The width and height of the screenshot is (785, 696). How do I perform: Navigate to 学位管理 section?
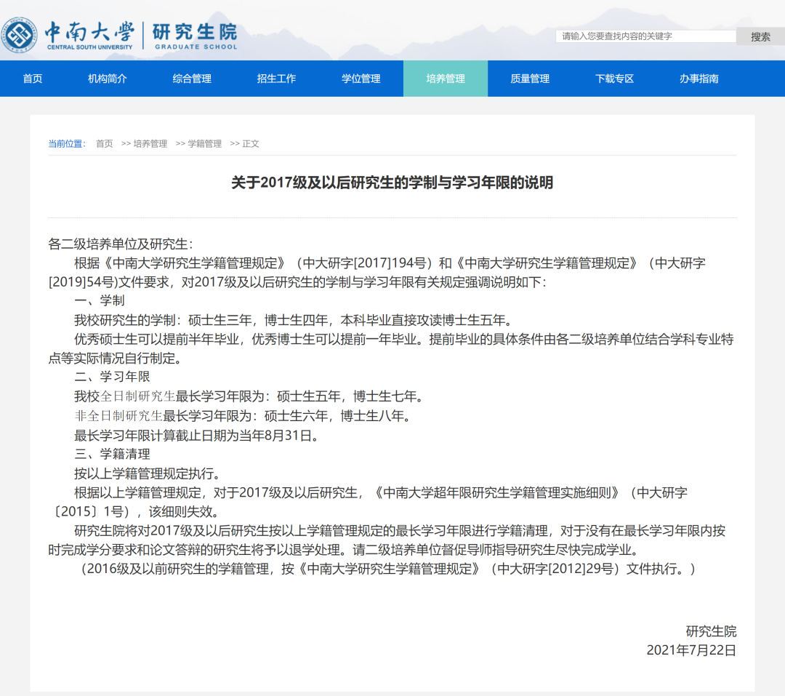pos(361,79)
